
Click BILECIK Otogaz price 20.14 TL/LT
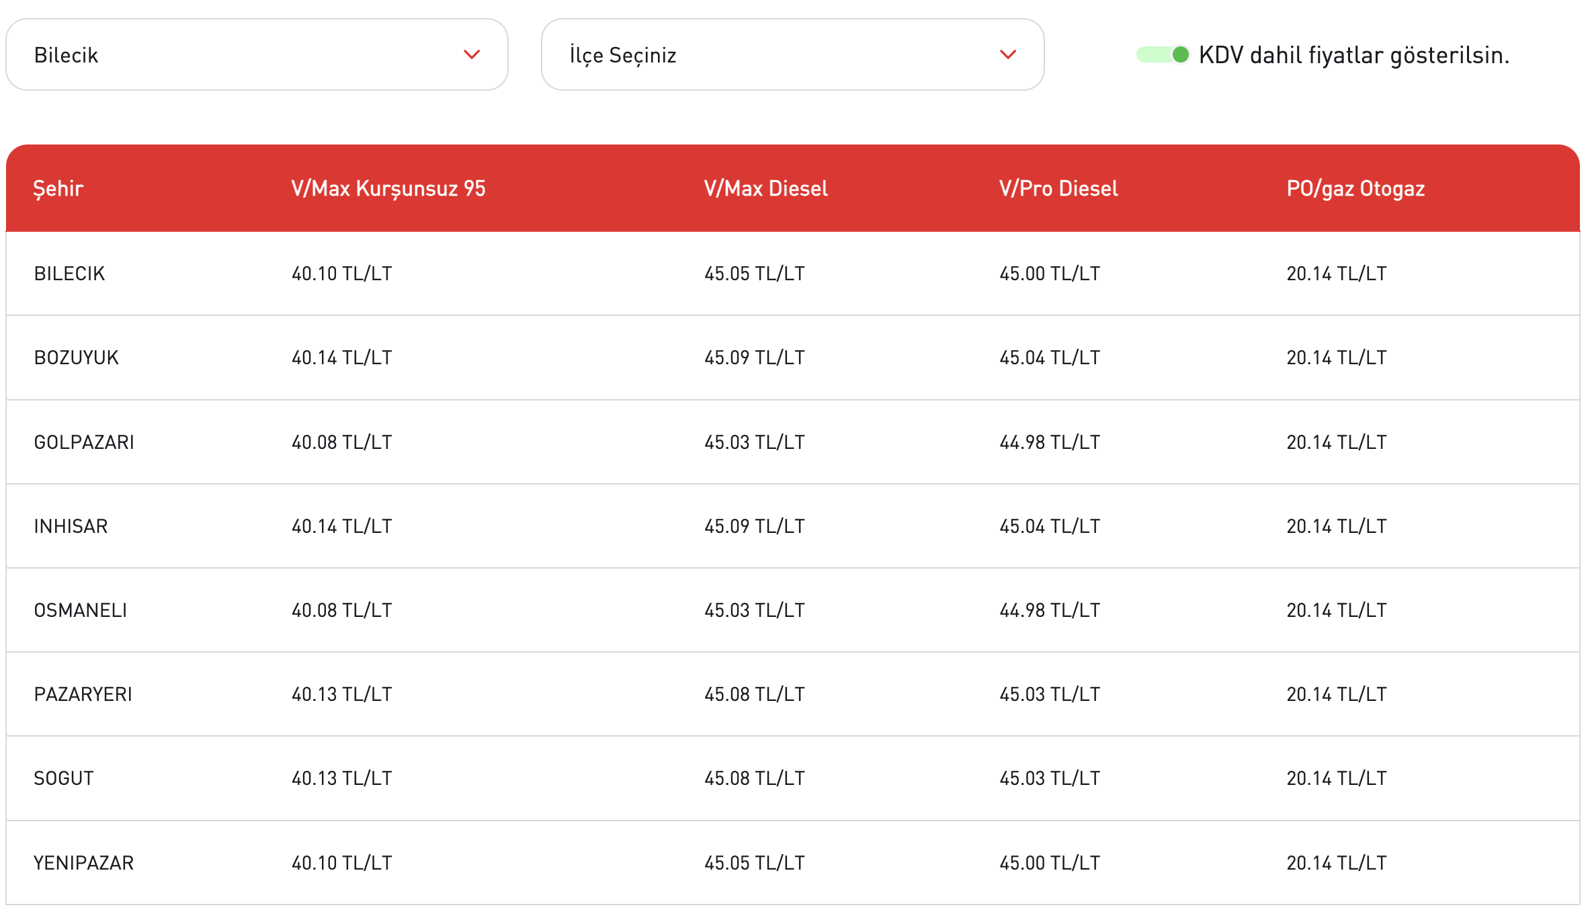point(1337,274)
